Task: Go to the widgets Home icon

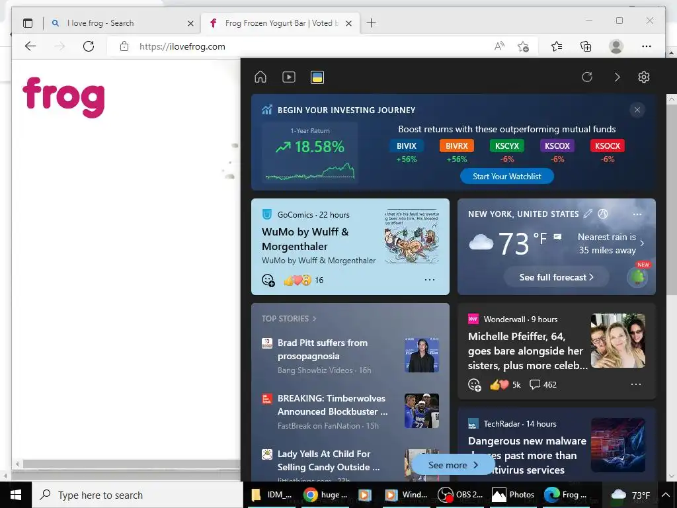Action: [x=260, y=77]
